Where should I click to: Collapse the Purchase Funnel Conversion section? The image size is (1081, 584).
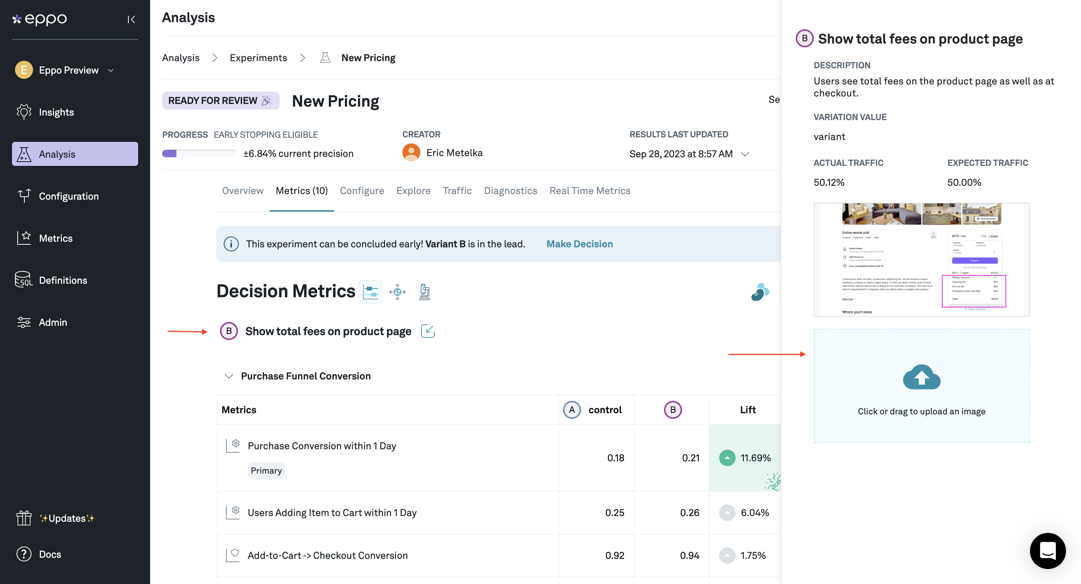tap(229, 376)
